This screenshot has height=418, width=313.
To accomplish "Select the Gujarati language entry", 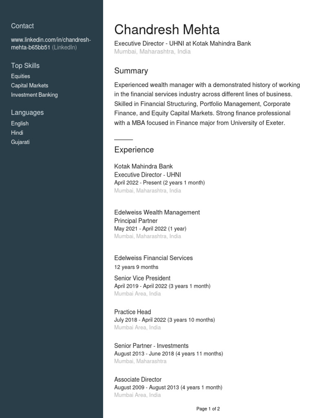I will (x=20, y=142).
